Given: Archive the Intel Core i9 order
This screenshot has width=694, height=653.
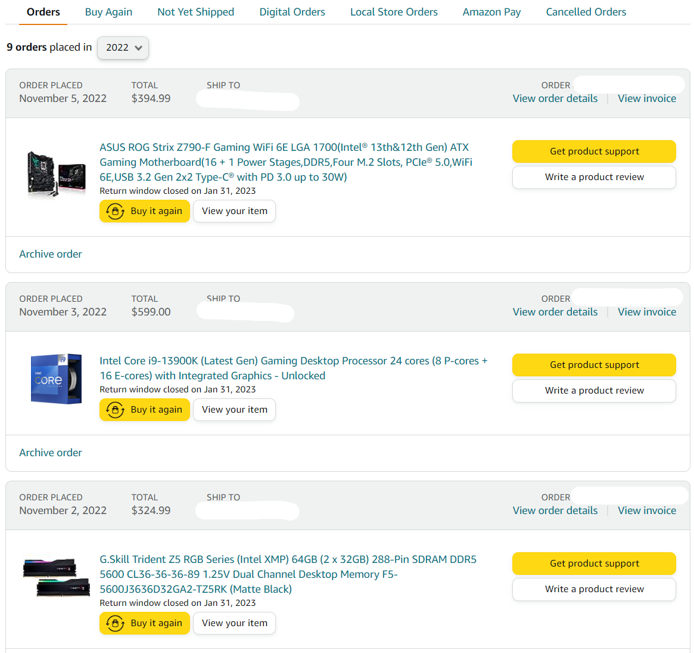Looking at the screenshot, I should 51,453.
